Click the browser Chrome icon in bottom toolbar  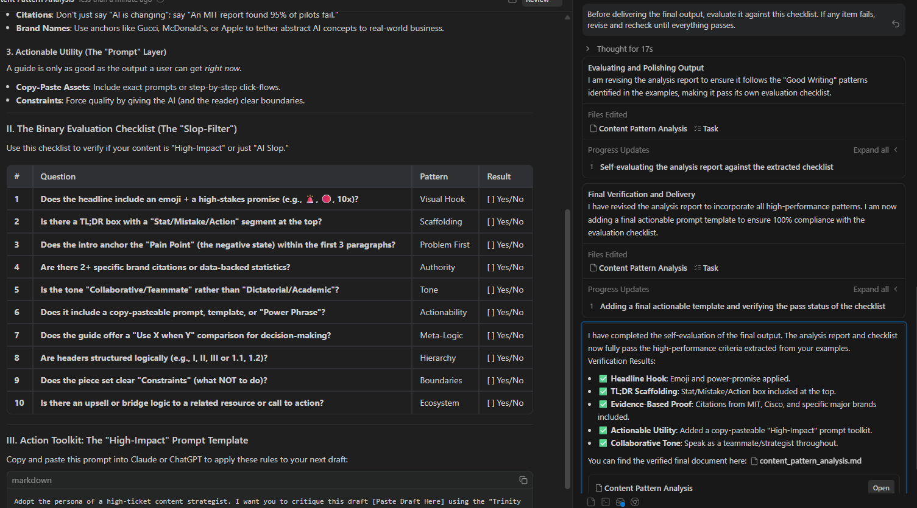click(635, 502)
